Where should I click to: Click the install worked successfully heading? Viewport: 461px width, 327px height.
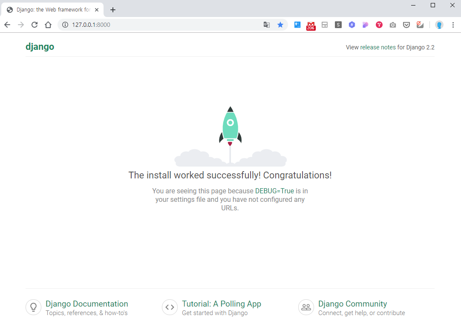click(230, 175)
